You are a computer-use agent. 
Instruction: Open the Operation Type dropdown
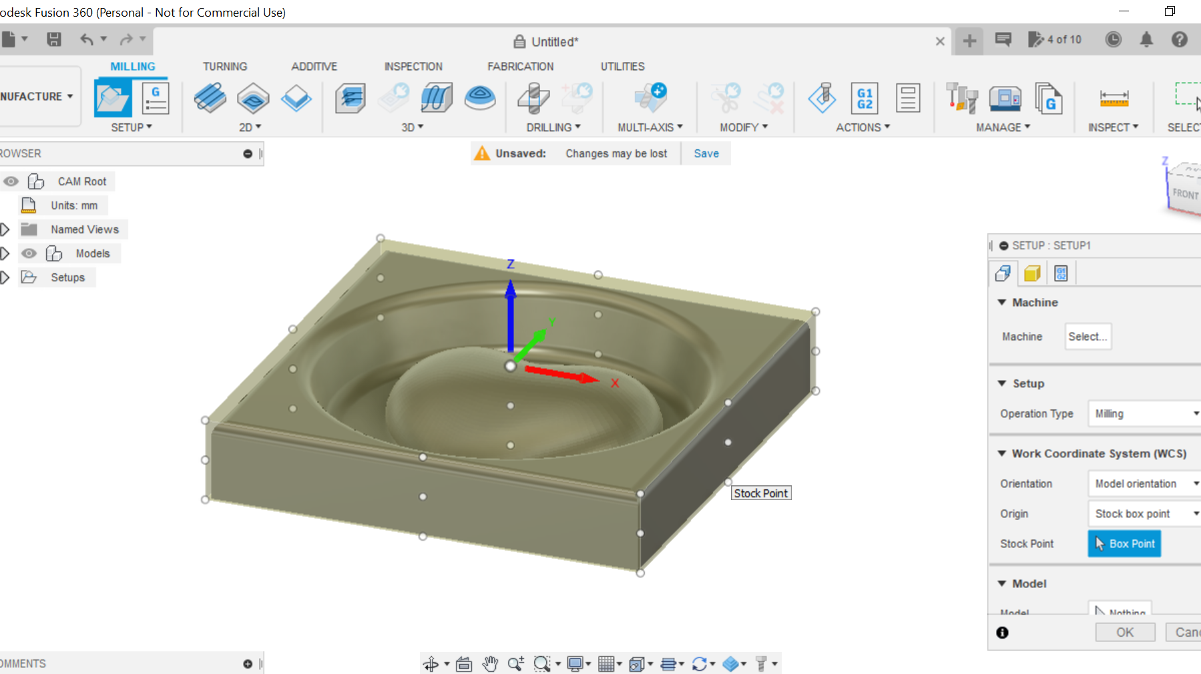(x=1143, y=413)
